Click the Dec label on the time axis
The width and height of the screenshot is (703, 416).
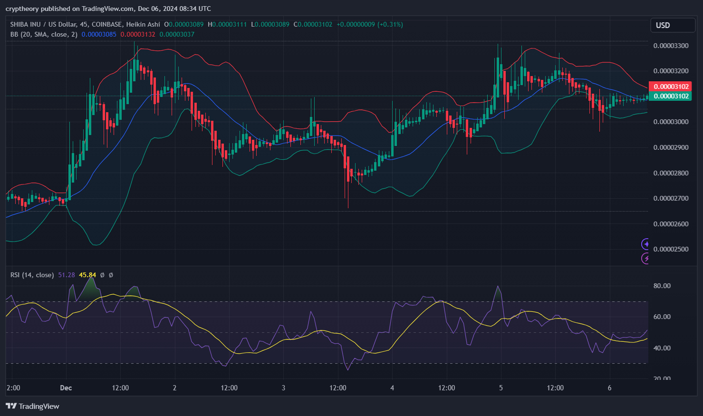coord(66,388)
